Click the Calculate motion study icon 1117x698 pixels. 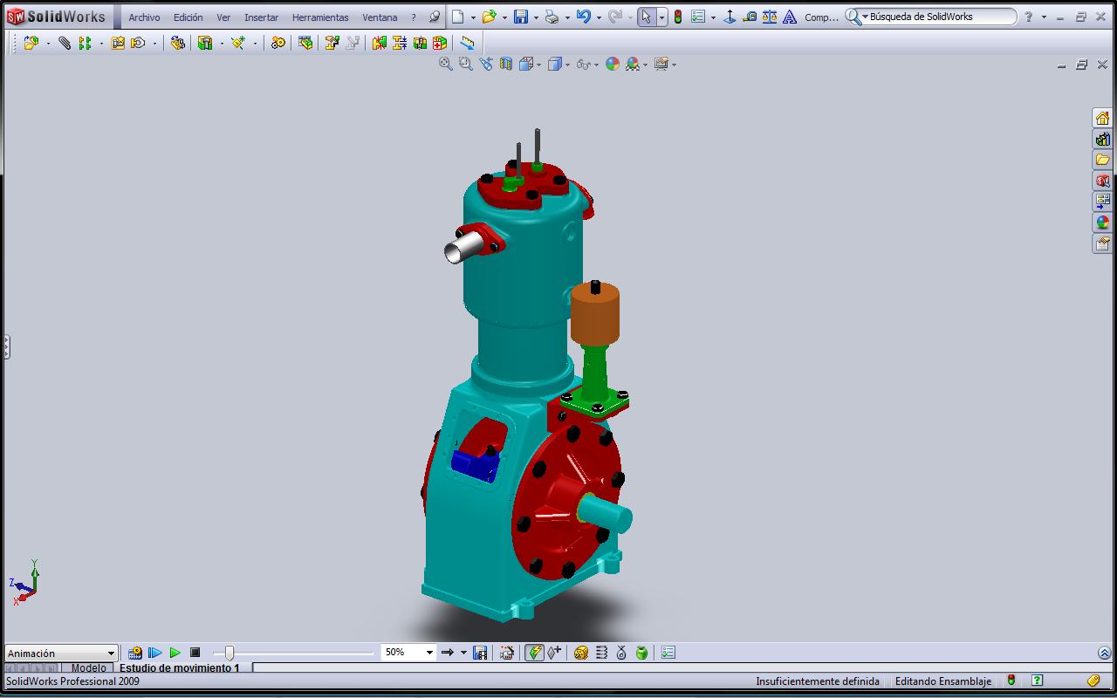(x=135, y=653)
